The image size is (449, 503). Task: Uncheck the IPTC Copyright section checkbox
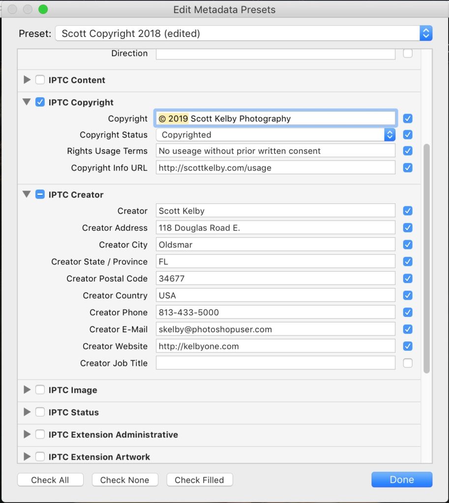(x=40, y=102)
